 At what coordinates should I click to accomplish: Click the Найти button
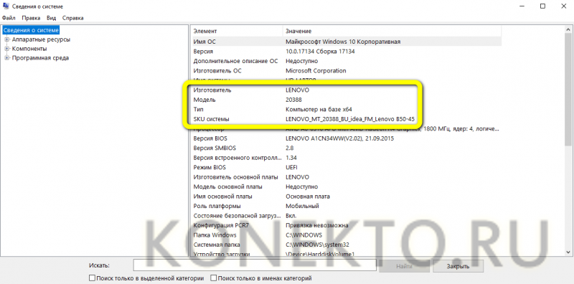point(404,266)
